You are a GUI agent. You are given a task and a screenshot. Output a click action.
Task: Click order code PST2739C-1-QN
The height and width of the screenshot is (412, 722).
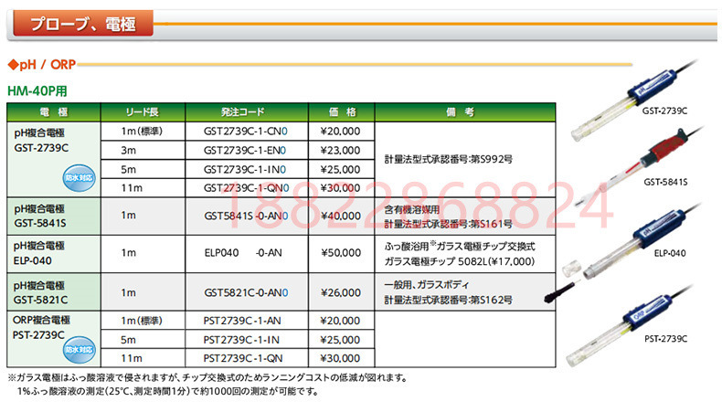(x=242, y=358)
